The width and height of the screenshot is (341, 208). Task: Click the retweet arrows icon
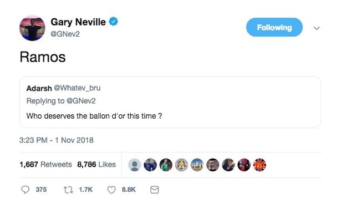tap(68, 190)
